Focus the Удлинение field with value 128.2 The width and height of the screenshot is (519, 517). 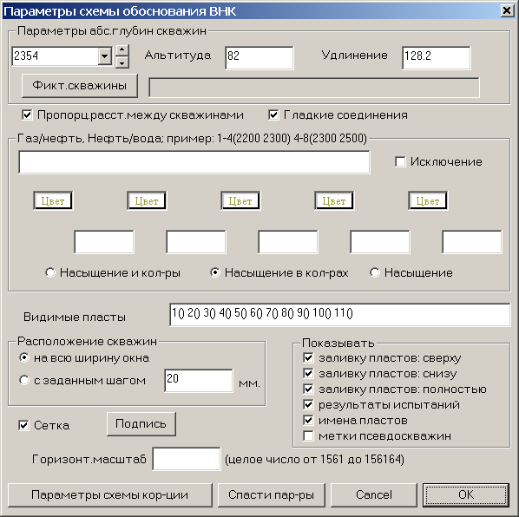(437, 57)
